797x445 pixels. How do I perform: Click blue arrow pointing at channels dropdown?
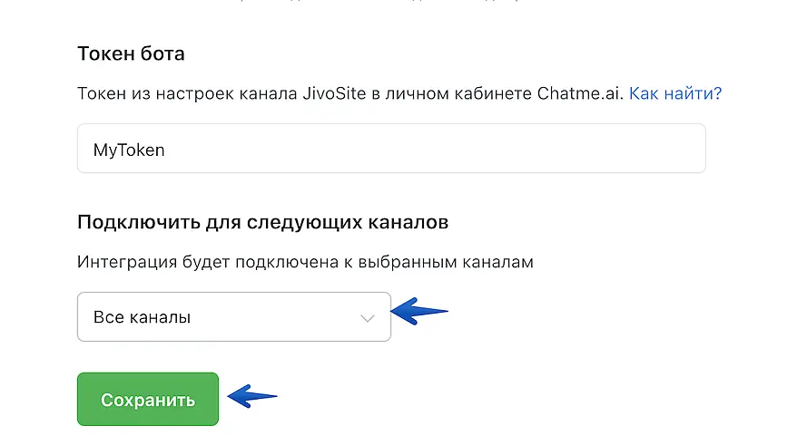pos(418,313)
